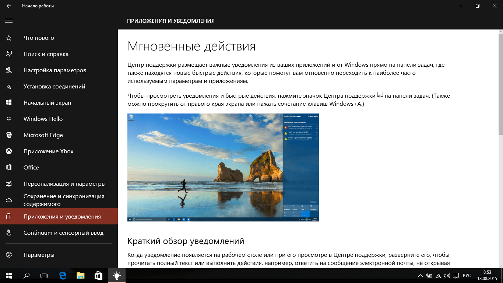Open taskbar search magnifier
503x283 pixels.
pos(27,275)
